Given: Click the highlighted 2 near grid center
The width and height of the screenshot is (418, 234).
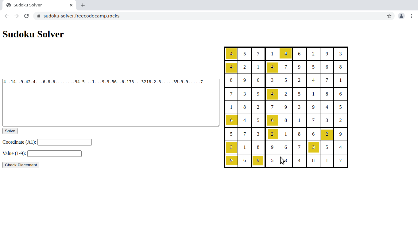Looking at the screenshot, I should [x=272, y=134].
